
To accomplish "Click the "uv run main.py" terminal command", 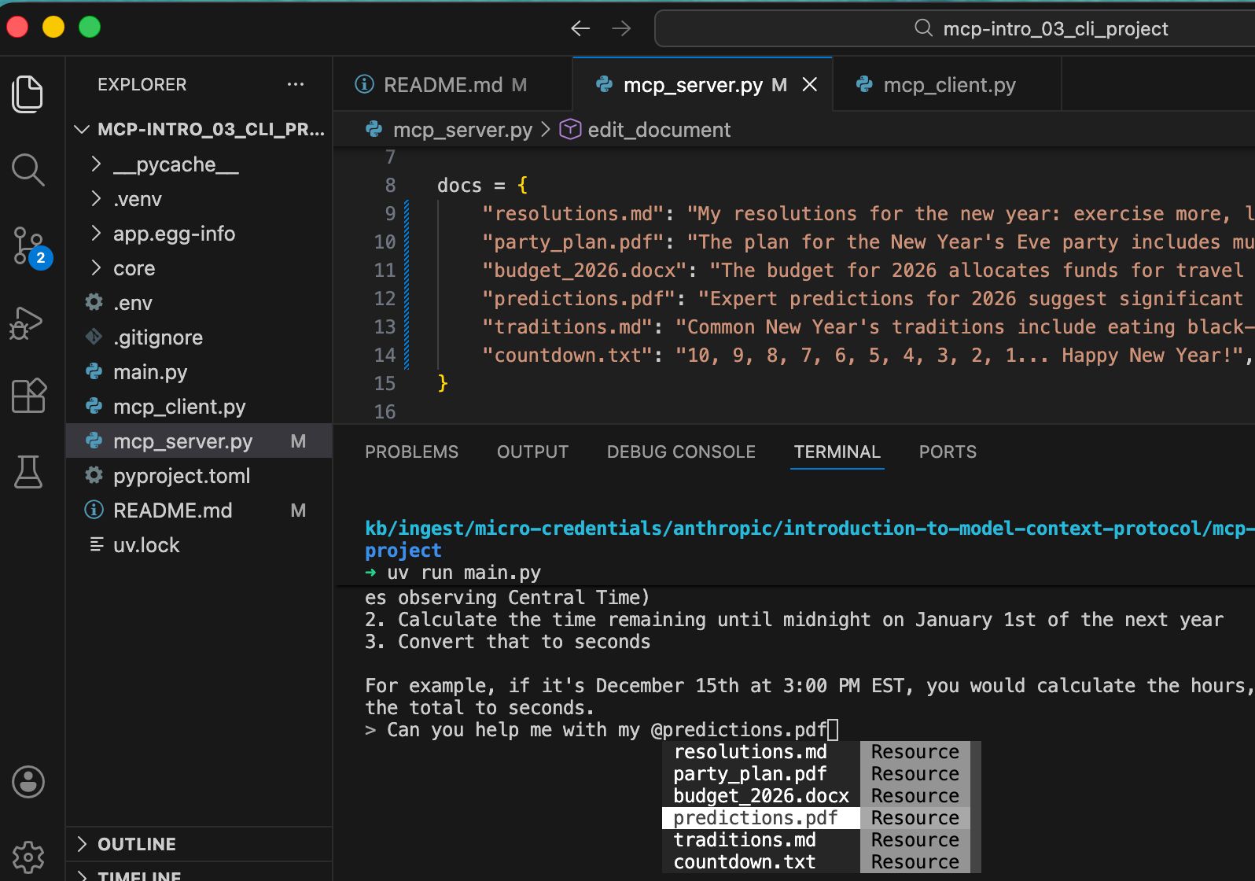I will (464, 573).
